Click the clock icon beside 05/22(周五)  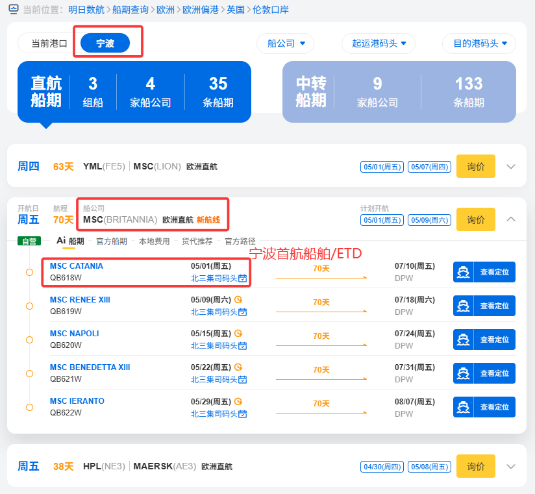pos(238,367)
